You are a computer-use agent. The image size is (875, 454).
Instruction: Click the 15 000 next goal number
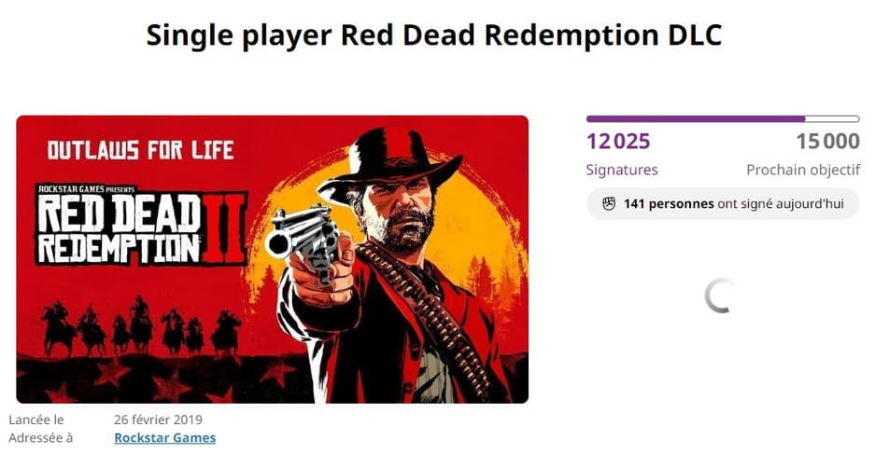point(828,142)
